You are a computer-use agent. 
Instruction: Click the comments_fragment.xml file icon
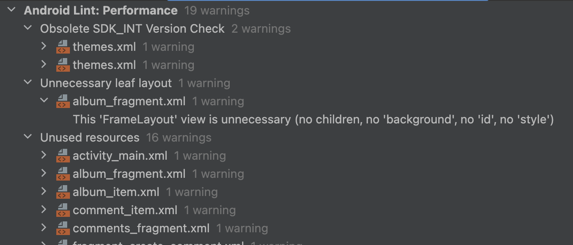63,228
